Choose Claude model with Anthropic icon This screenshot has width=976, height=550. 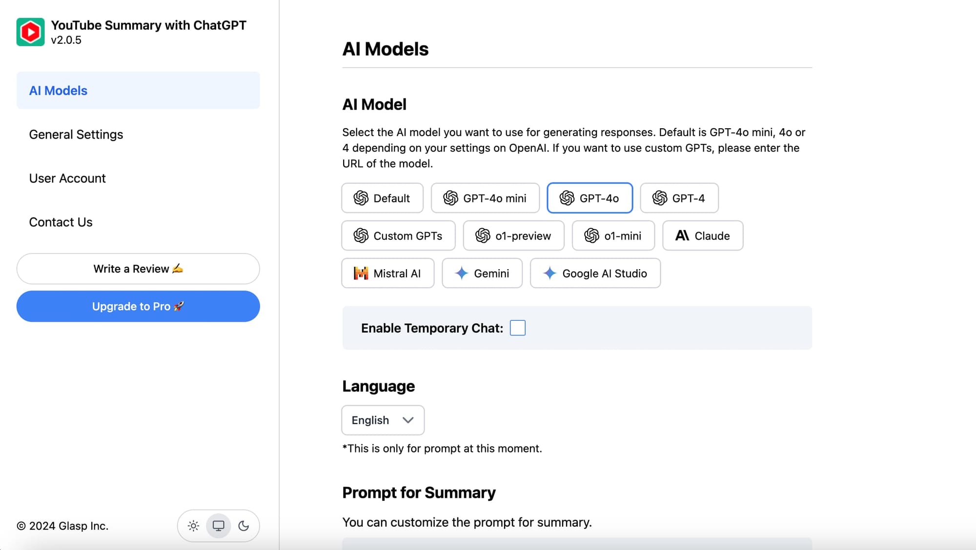(702, 236)
